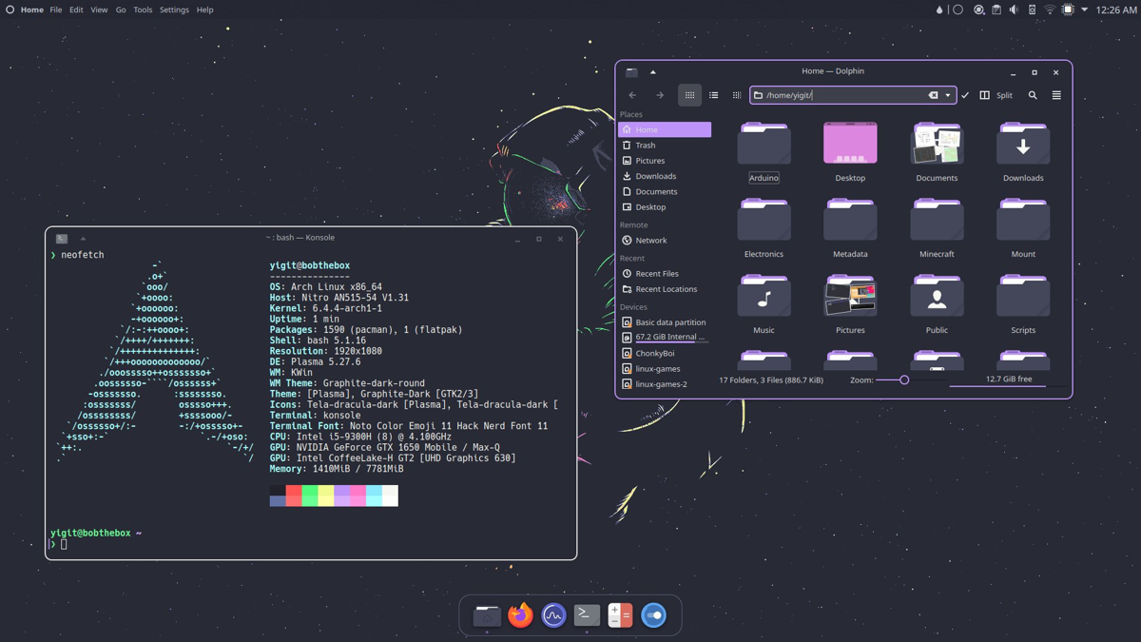Adjust the Dolphin zoom slider
Image resolution: width=1141 pixels, height=642 pixels.
coord(904,380)
